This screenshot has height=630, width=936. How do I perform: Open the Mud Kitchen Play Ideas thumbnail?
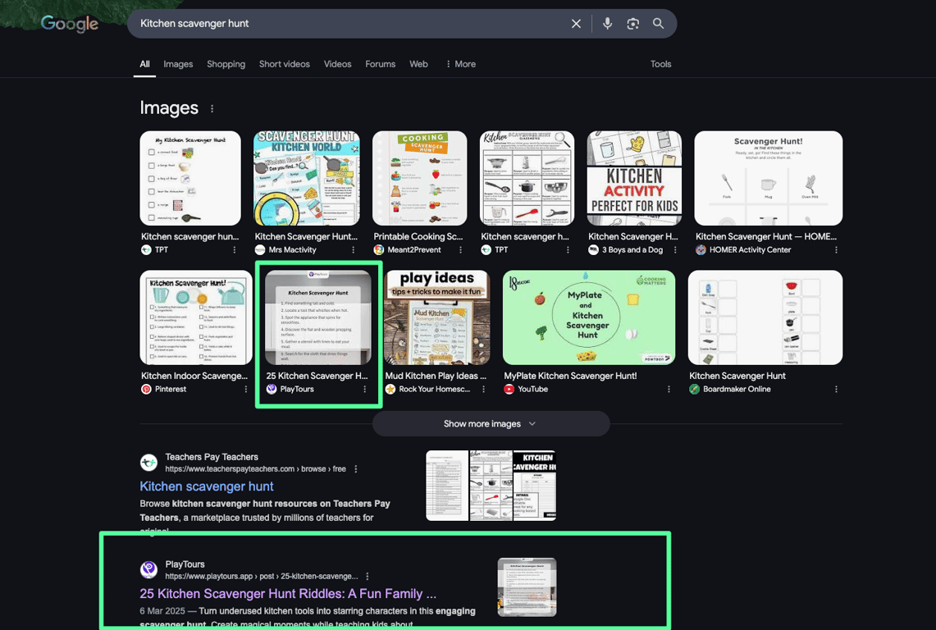point(437,317)
